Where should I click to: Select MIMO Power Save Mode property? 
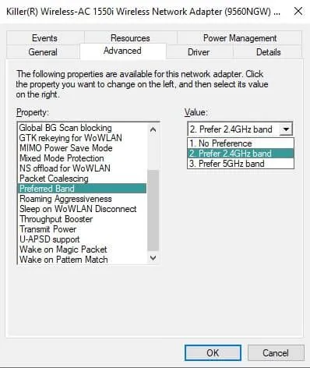(66, 148)
